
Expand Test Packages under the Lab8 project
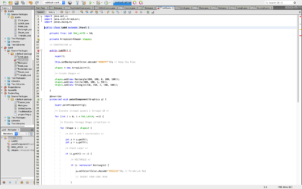5,78
